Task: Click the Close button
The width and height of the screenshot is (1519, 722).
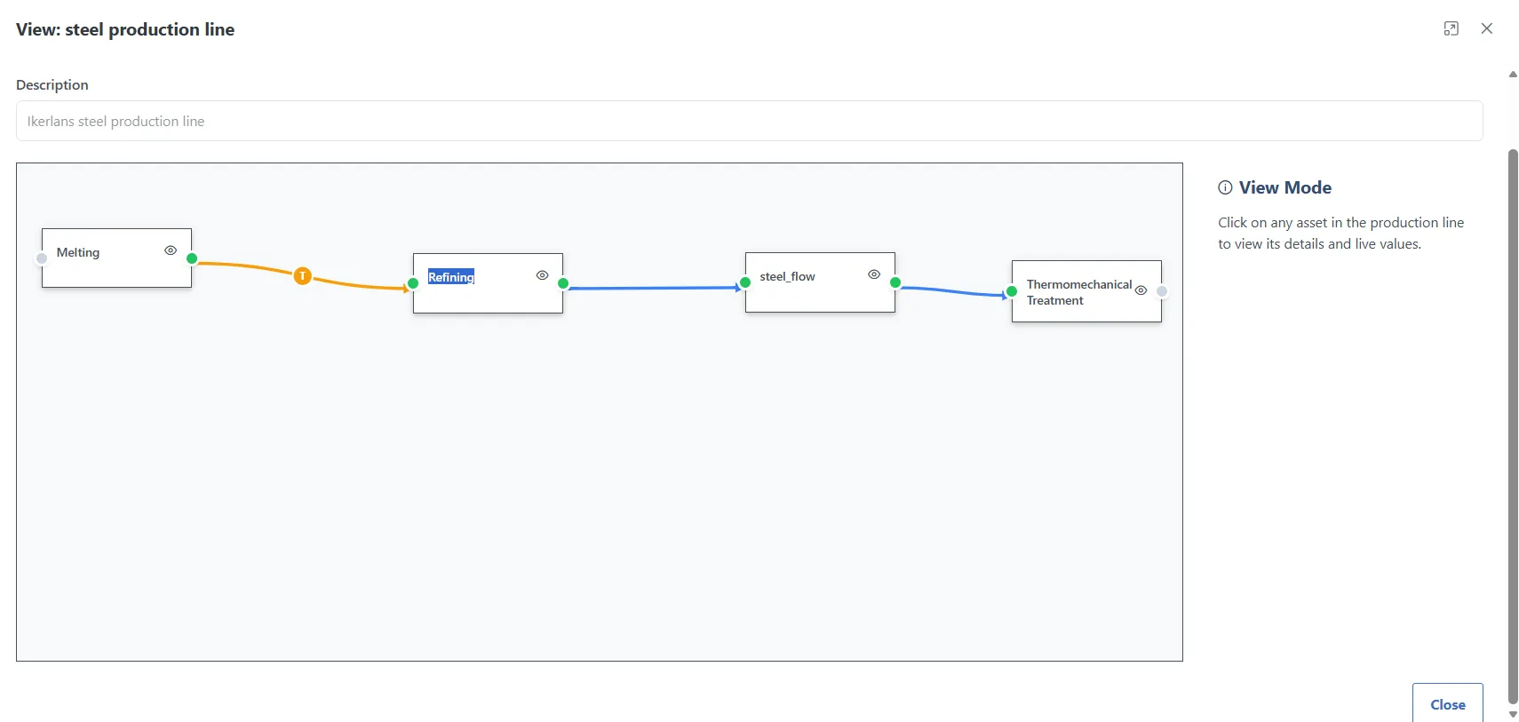Action: (x=1447, y=703)
